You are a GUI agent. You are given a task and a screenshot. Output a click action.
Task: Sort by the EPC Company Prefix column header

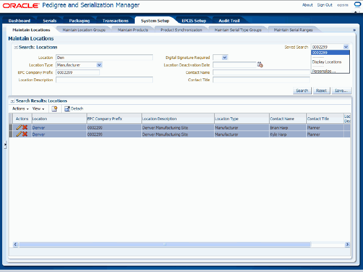coord(114,119)
